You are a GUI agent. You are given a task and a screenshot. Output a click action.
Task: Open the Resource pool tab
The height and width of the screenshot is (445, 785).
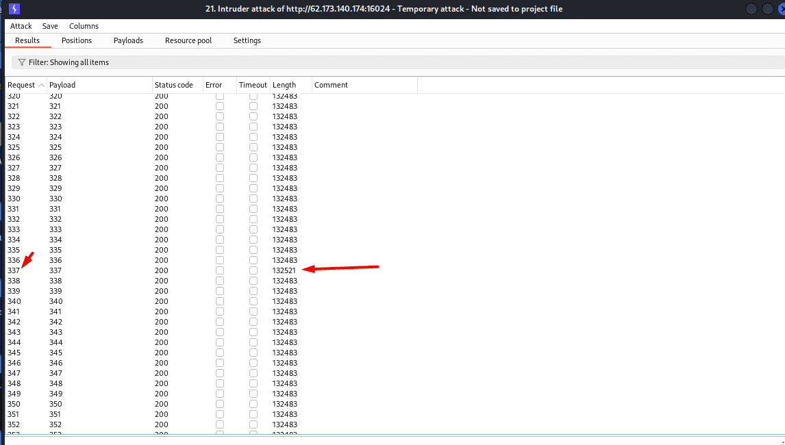coord(188,40)
